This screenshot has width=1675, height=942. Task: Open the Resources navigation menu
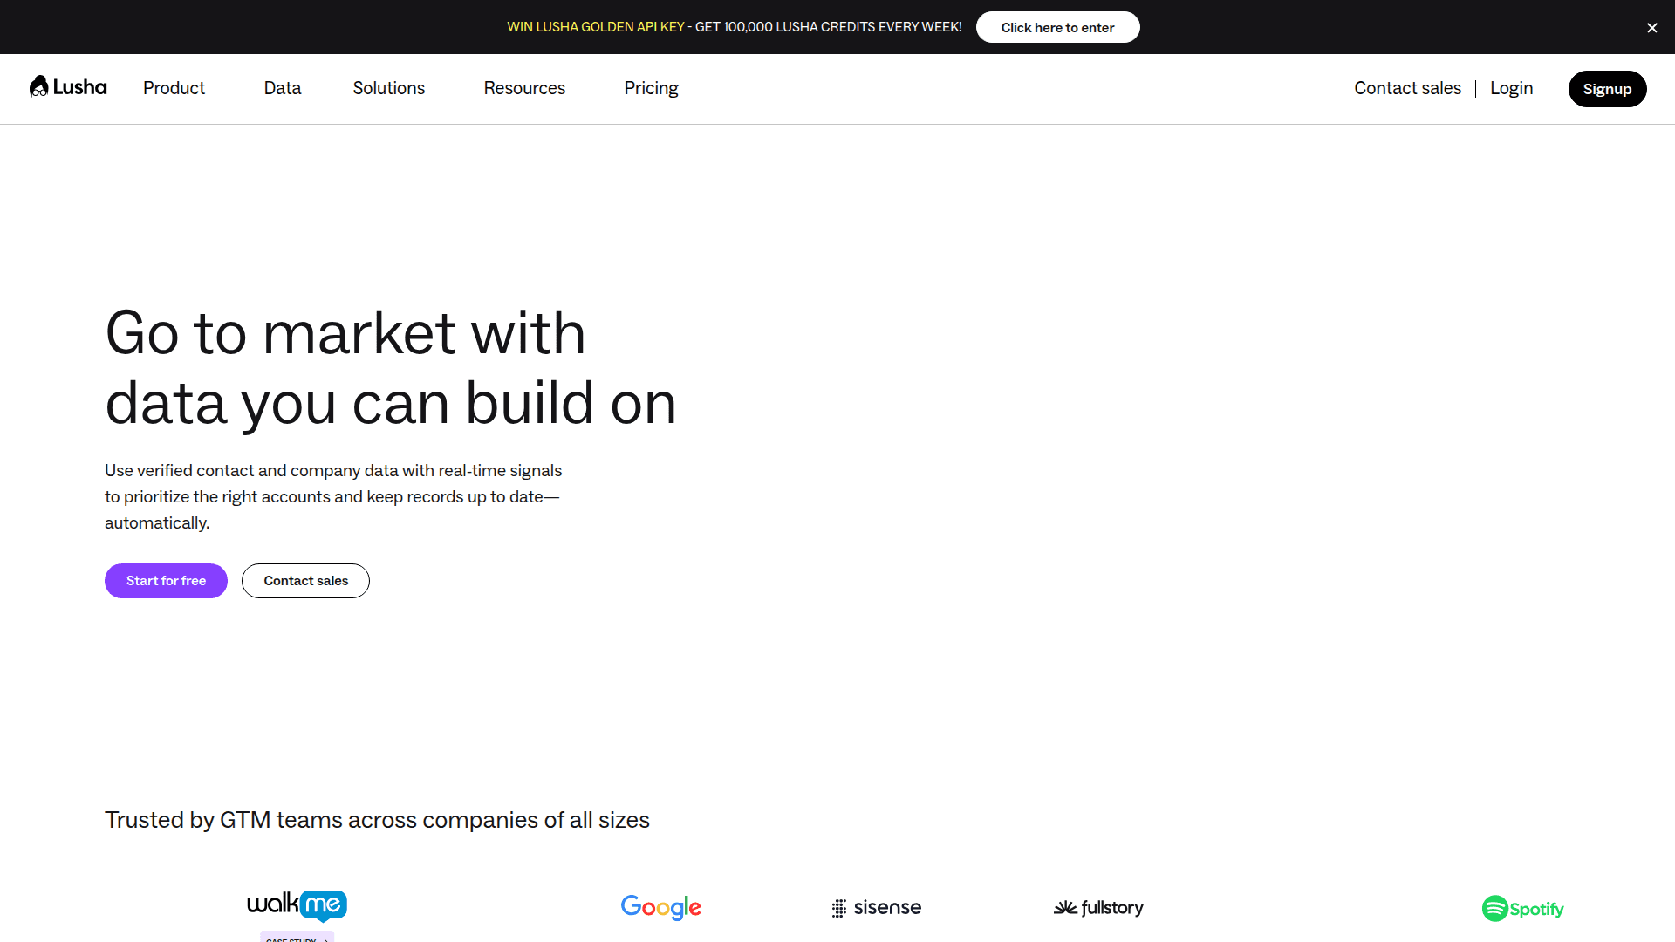(523, 88)
